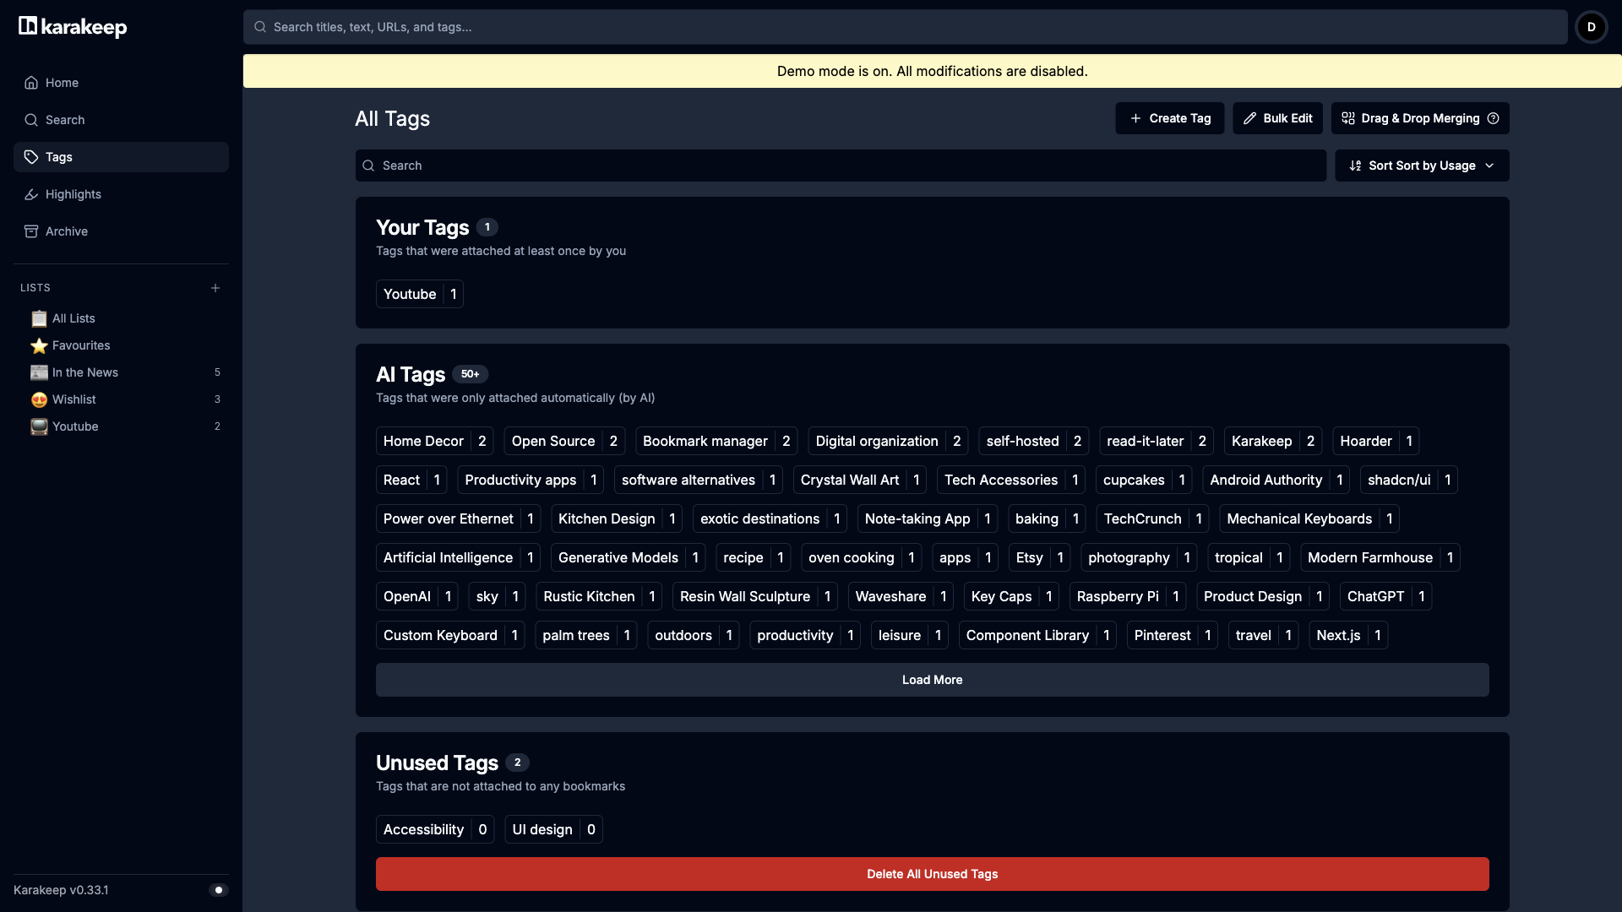Focus the tag Search input field
Viewport: 1622px width, 912px height.
(x=841, y=166)
